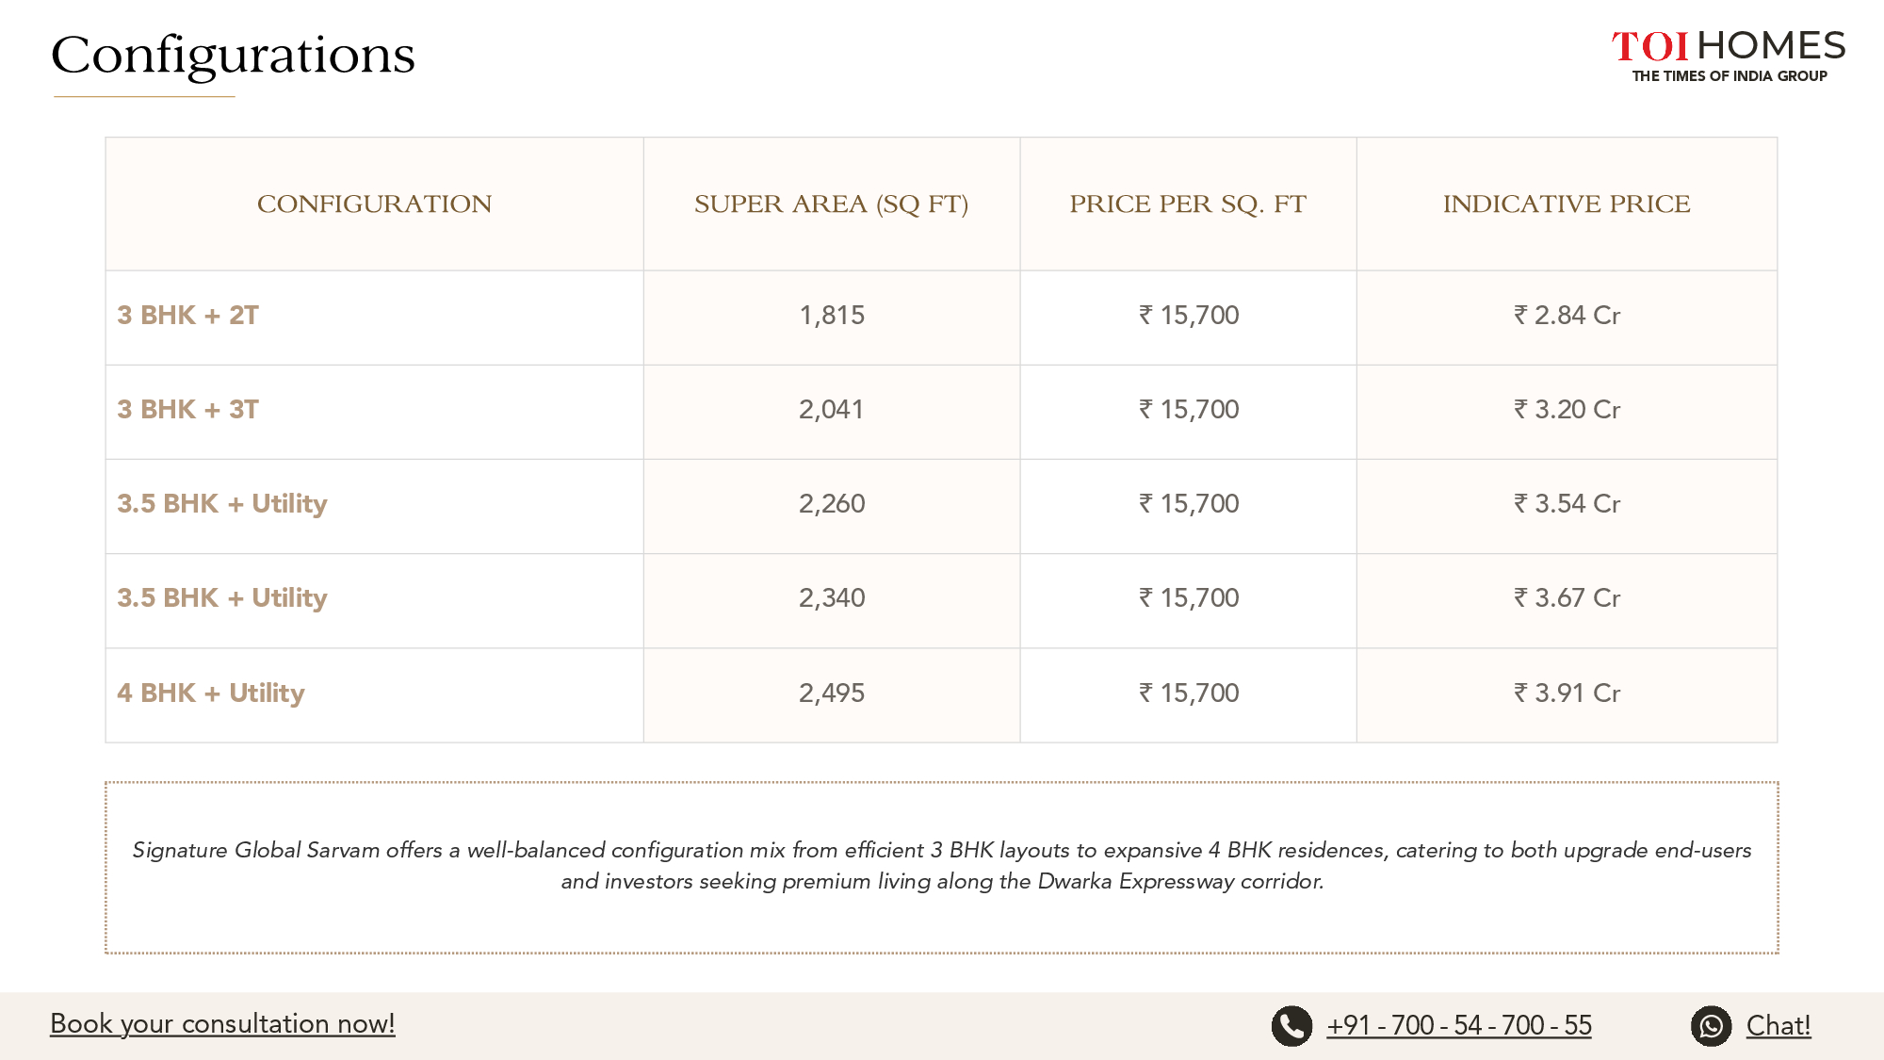
Task: Click the ₹ 3.91 Cr price cell
Action: tap(1567, 693)
